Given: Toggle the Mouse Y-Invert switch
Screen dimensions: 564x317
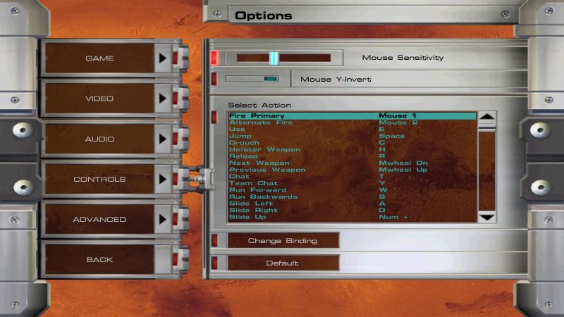Looking at the screenshot, I should 252,79.
